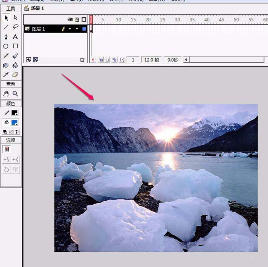The height and width of the screenshot is (267, 268).
Task: Click the 选项 section header
Action: point(11,140)
